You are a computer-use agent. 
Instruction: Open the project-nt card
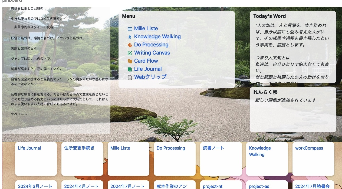221,185
